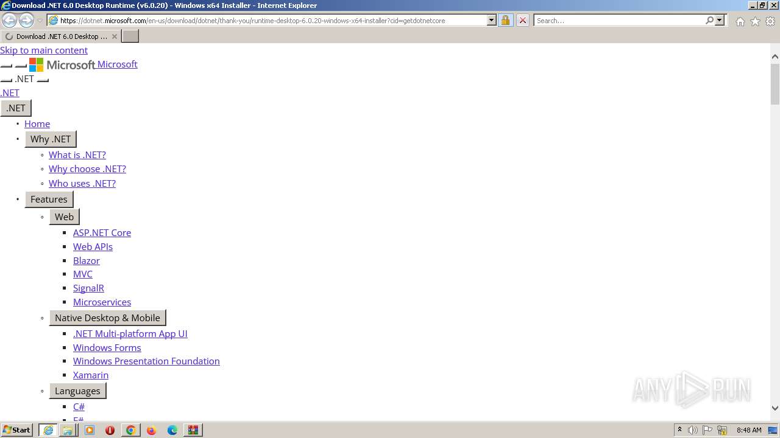This screenshot has width=780, height=438.
Task: Click Internet Explorer taskbar icon
Action: (x=48, y=430)
